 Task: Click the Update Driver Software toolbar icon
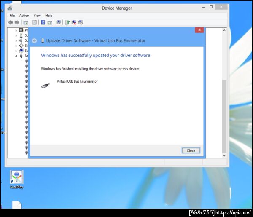[x=67, y=22]
